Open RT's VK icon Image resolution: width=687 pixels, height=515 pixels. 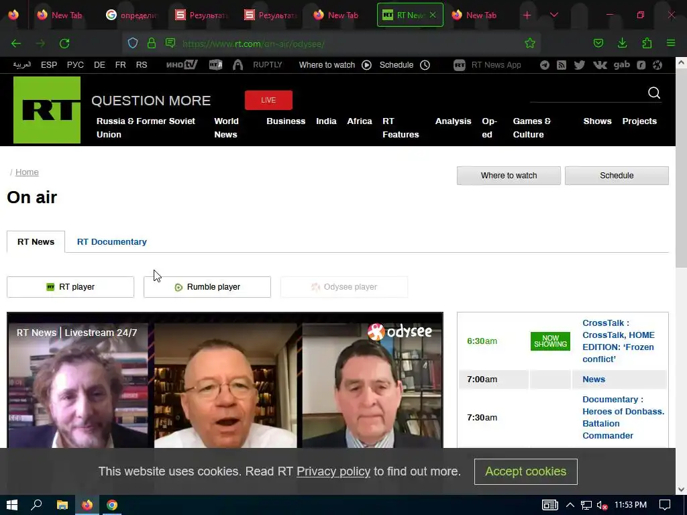(600, 65)
